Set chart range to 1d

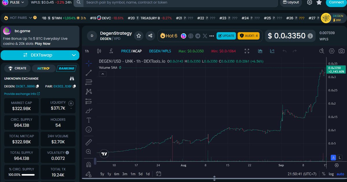tap(148, 174)
